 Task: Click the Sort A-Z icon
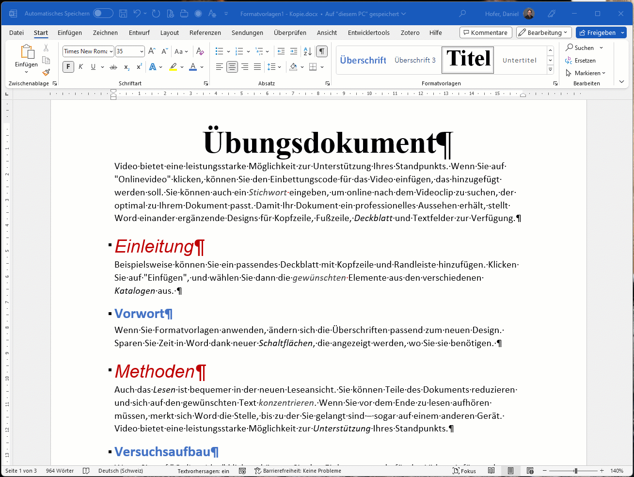pyautogui.click(x=307, y=51)
